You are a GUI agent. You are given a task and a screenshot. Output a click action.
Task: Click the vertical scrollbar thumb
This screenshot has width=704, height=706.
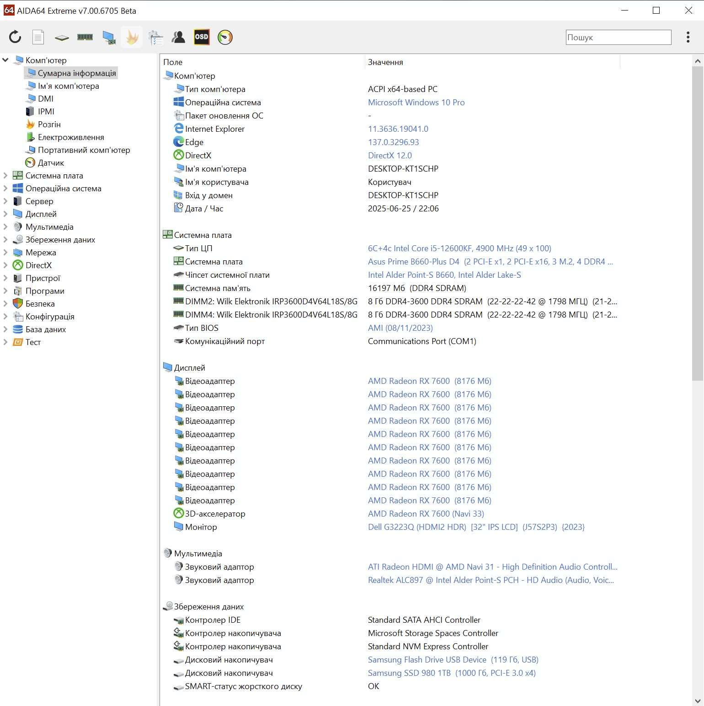(698, 223)
